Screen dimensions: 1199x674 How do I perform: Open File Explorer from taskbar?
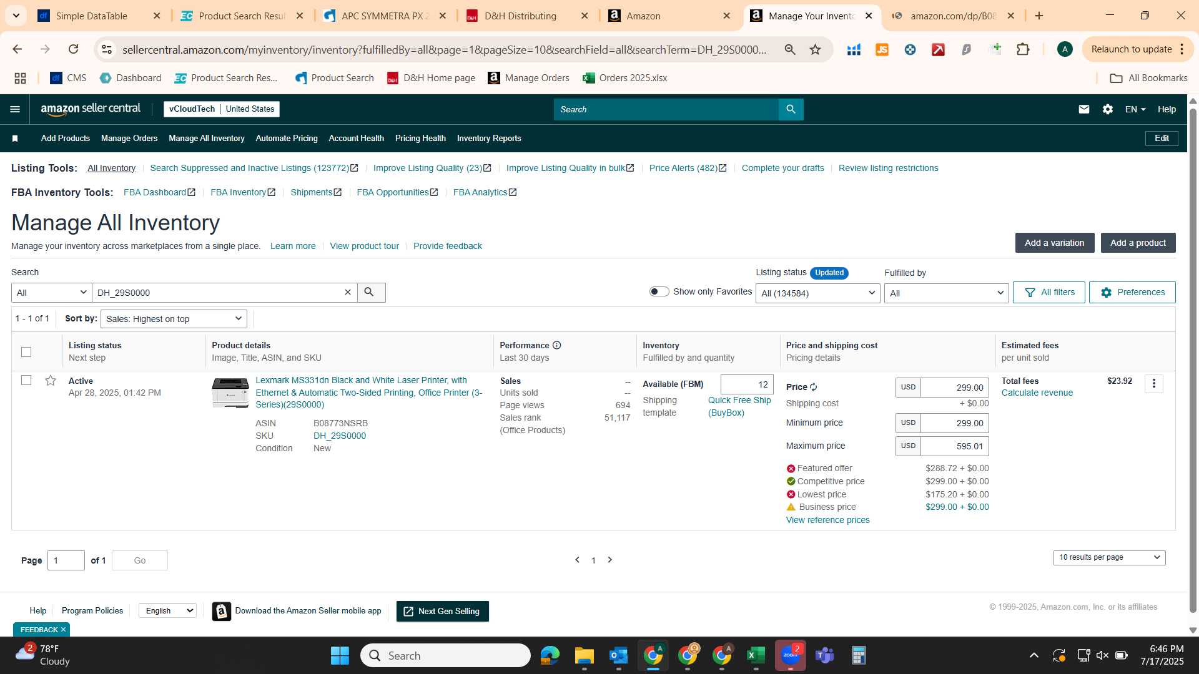click(584, 655)
